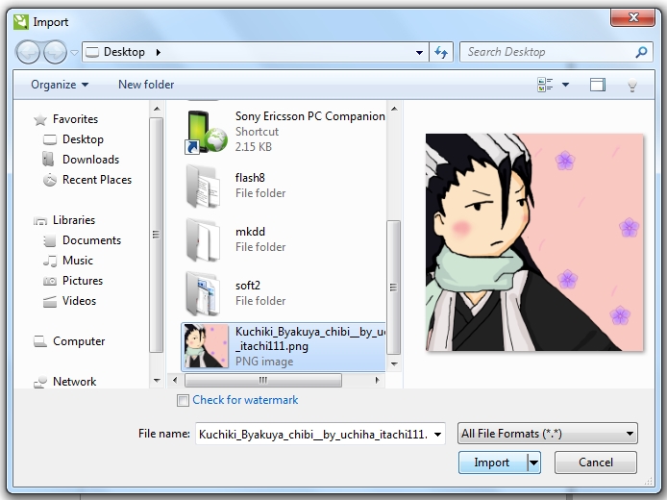Select Network in the navigation pane

point(74,382)
